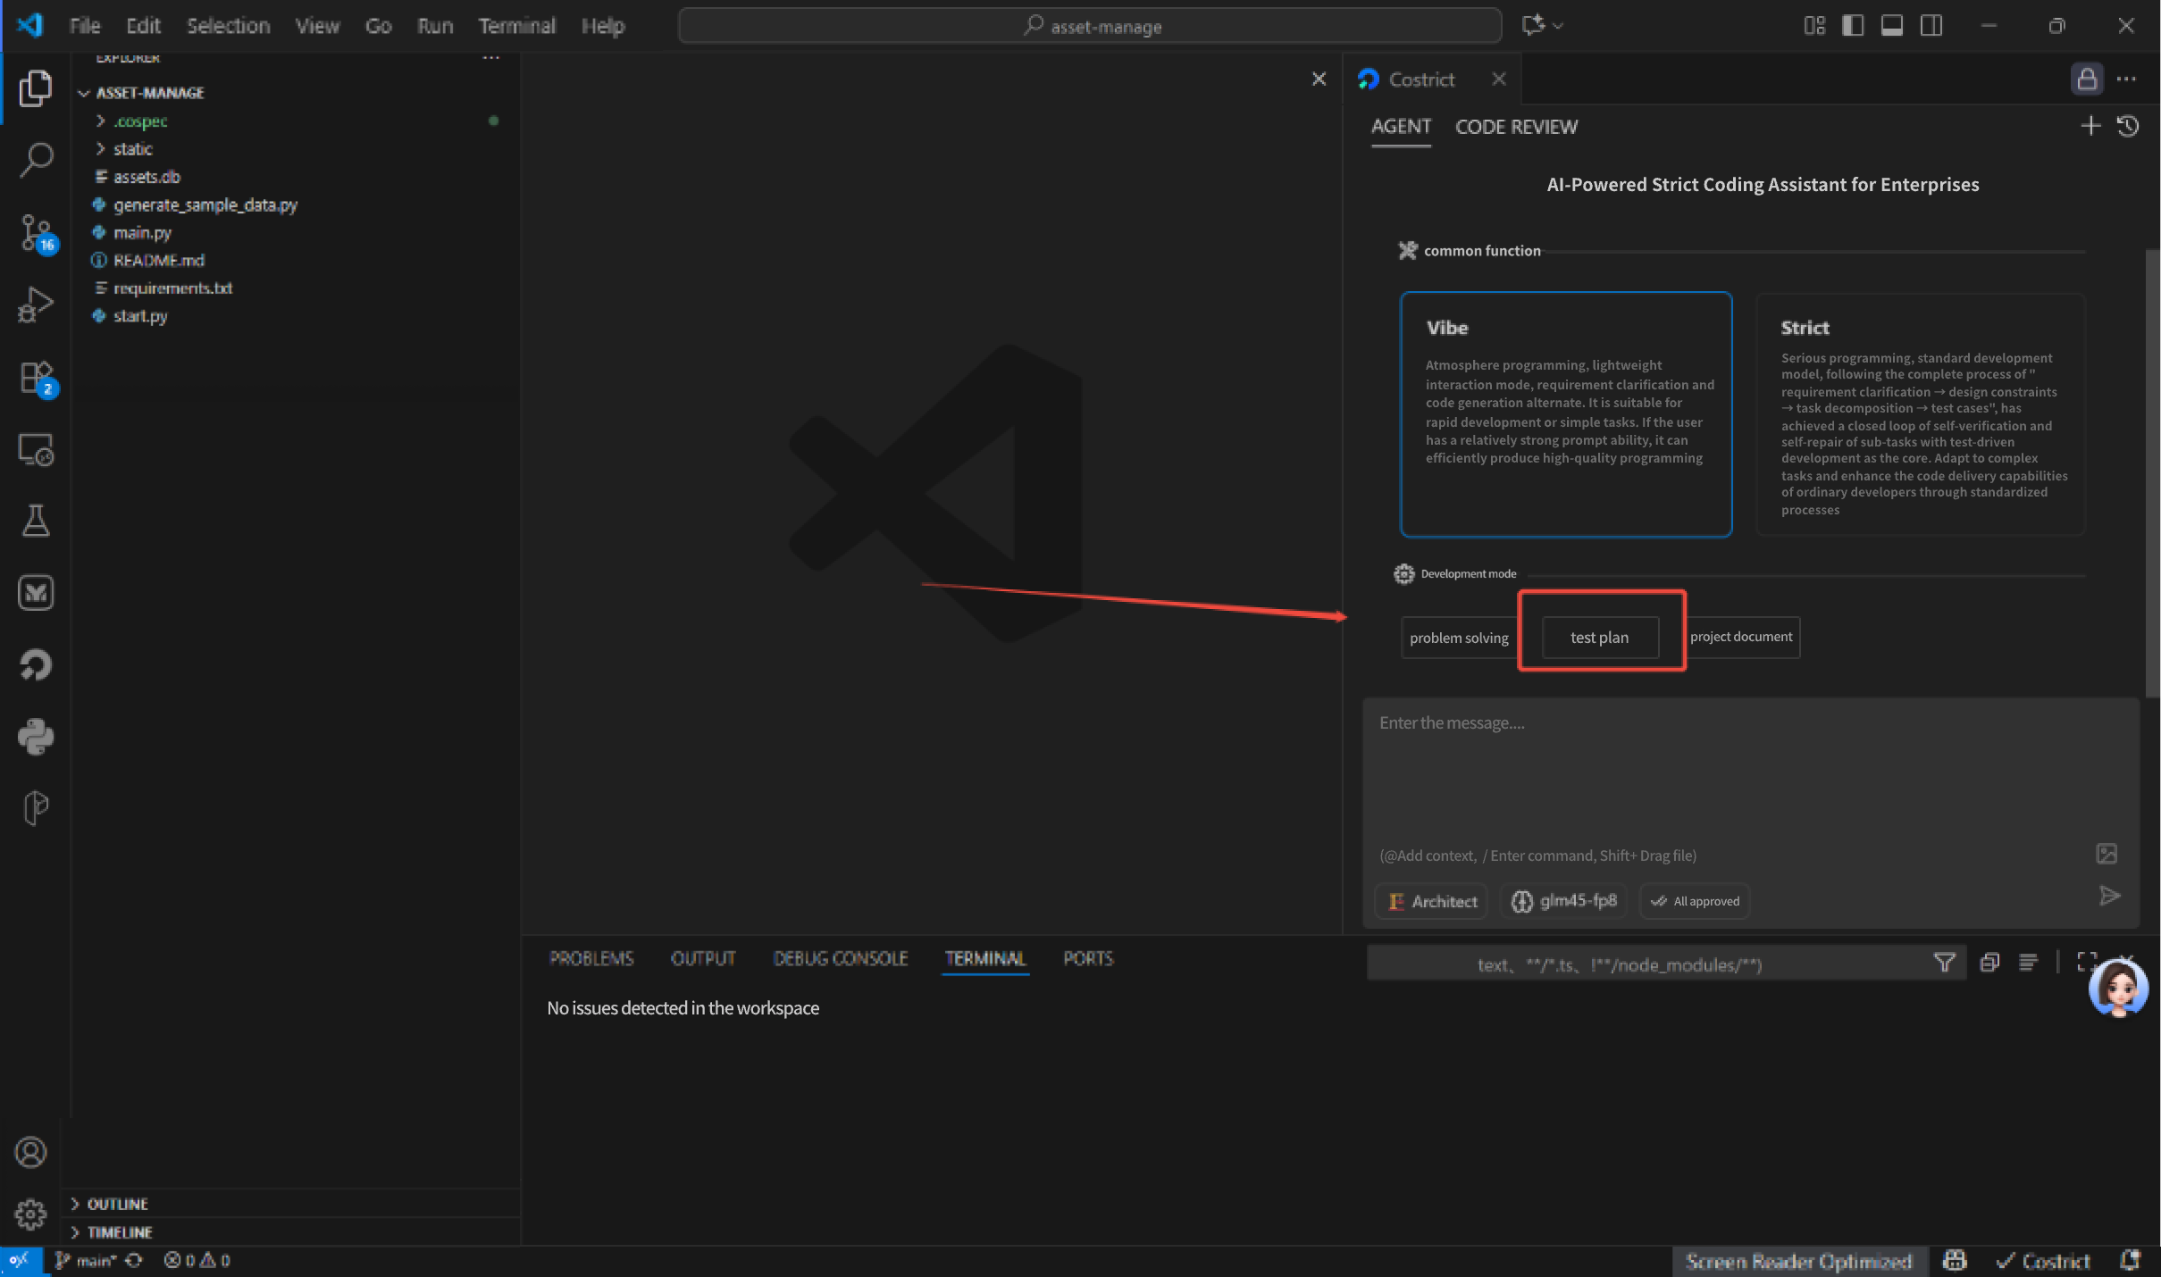
Task: Click the send message arrow
Action: 2109,896
